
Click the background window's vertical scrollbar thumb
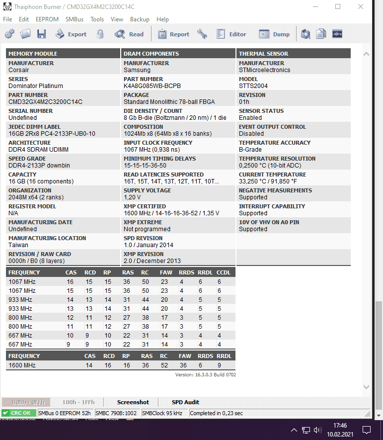coord(379,356)
